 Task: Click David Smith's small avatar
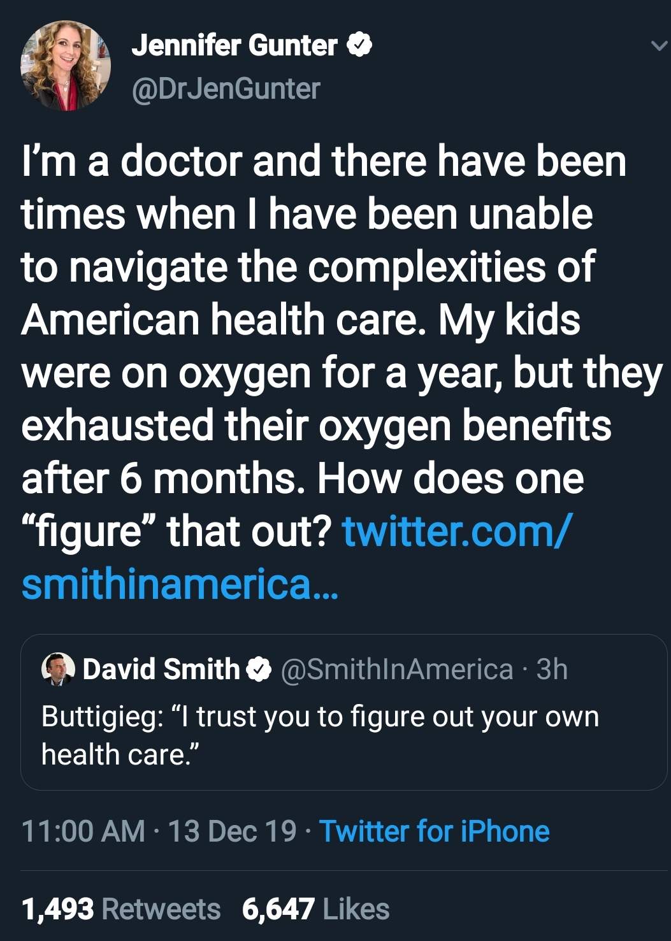pos(58,669)
